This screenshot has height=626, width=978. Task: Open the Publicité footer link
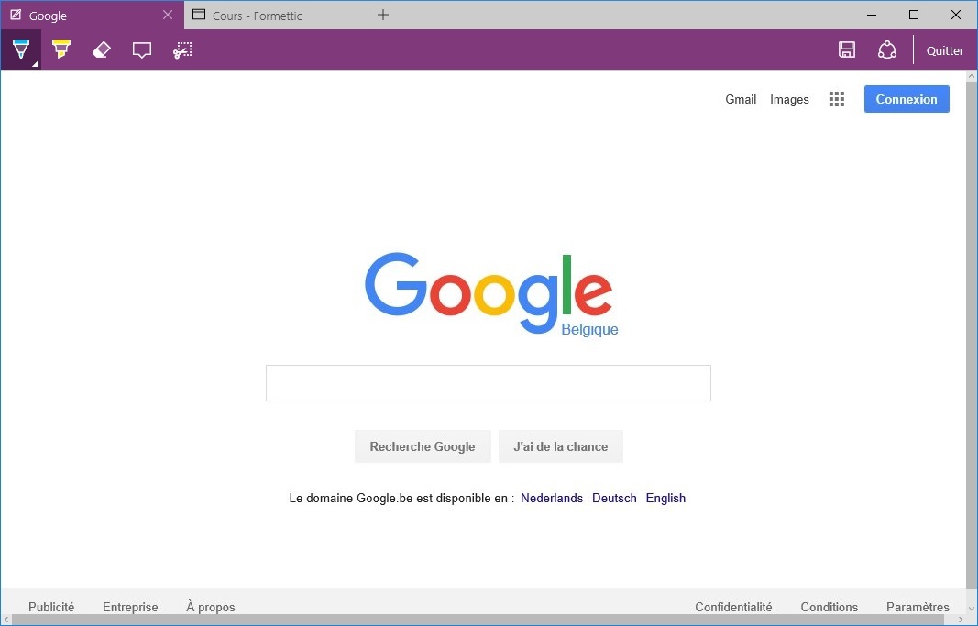click(51, 607)
